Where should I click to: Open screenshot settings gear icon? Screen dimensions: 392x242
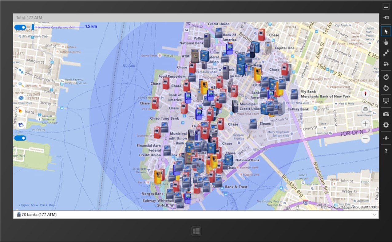(x=386, y=125)
